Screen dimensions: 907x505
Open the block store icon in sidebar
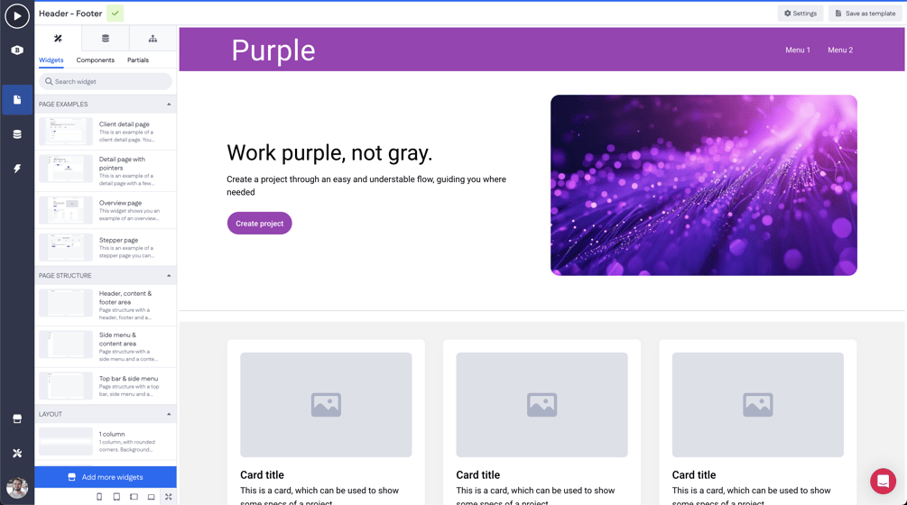[17, 418]
